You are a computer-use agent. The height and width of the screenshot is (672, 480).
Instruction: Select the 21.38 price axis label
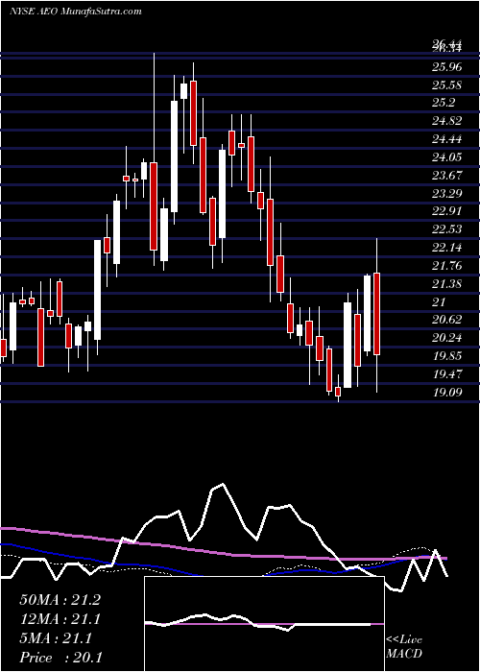coord(447,284)
